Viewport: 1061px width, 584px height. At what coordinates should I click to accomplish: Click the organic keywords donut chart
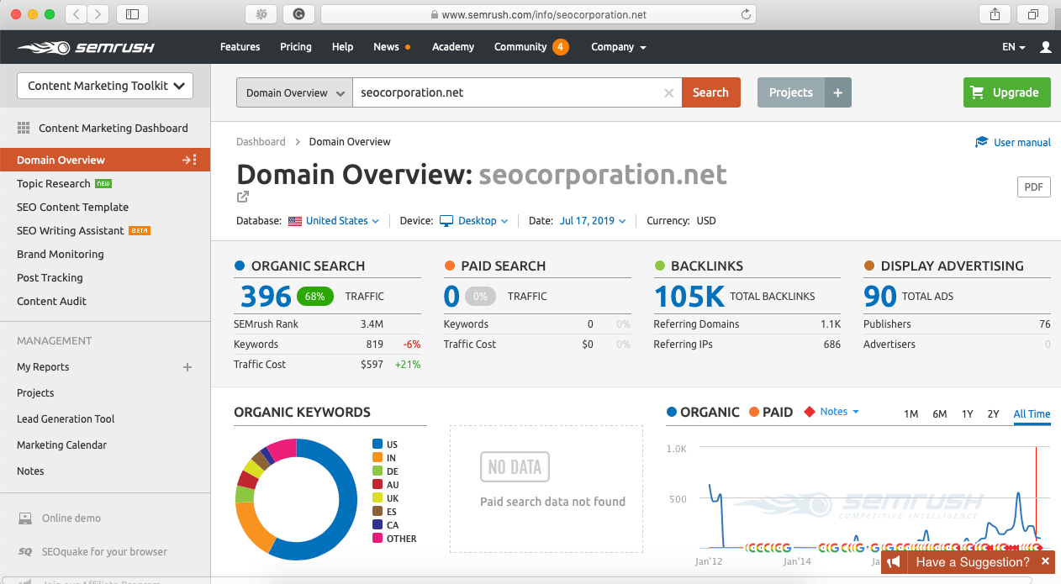coord(297,499)
